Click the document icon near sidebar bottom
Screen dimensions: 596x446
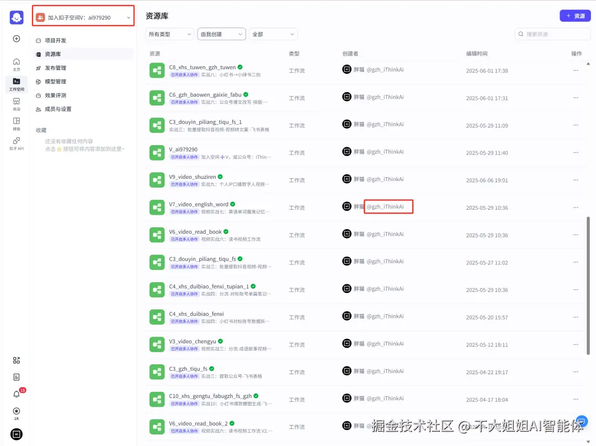point(16,377)
